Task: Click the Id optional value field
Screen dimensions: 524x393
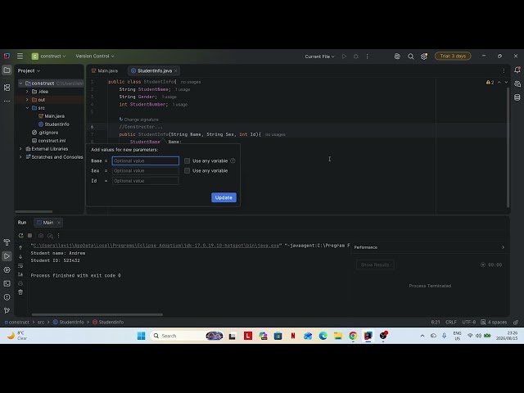Action: point(146,181)
